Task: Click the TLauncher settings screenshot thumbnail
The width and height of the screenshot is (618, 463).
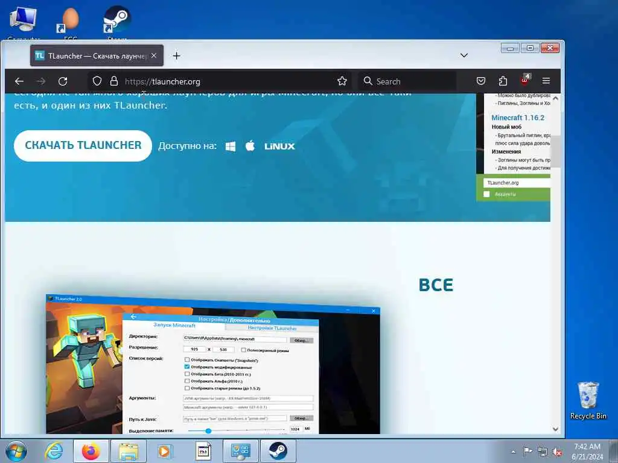Action: [x=213, y=364]
